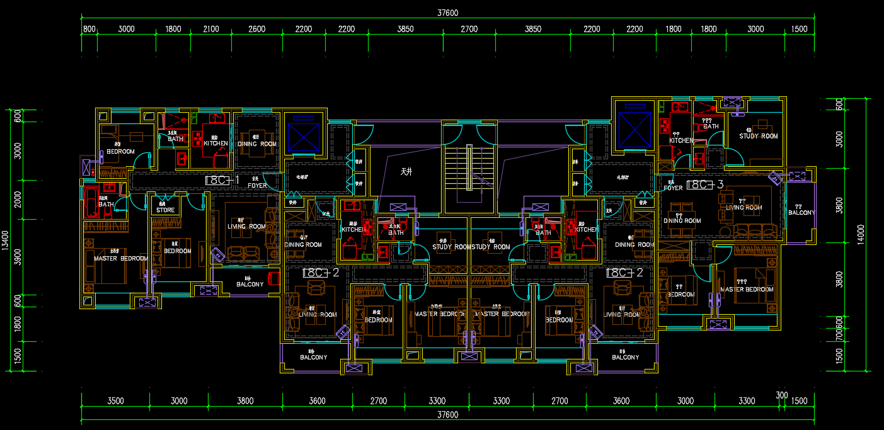Select DINING ROOM label in unit 18C-1

click(x=257, y=144)
